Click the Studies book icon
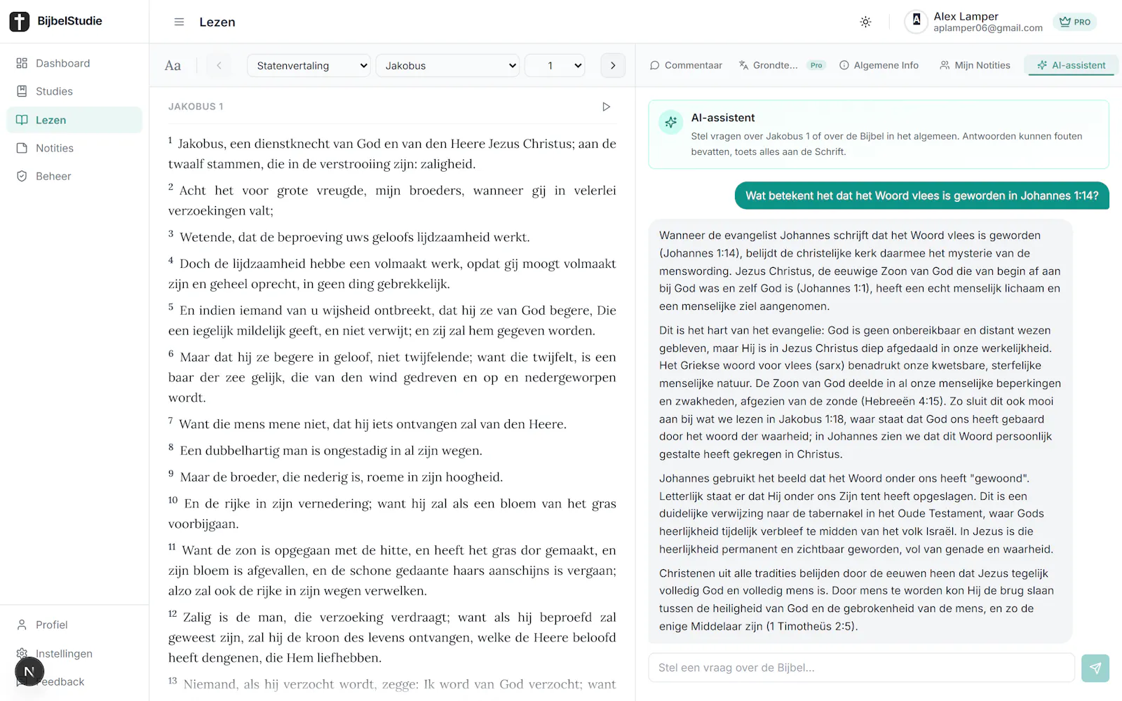Image resolution: width=1122 pixels, height=701 pixels. point(22,91)
